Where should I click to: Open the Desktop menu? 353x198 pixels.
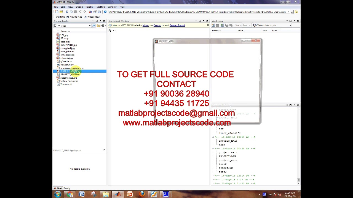pyautogui.click(x=101, y=7)
